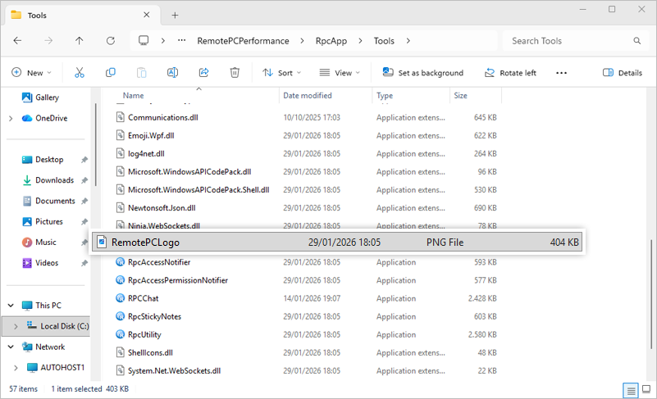The width and height of the screenshot is (657, 399).
Task: Click Set as background button
Action: 423,73
